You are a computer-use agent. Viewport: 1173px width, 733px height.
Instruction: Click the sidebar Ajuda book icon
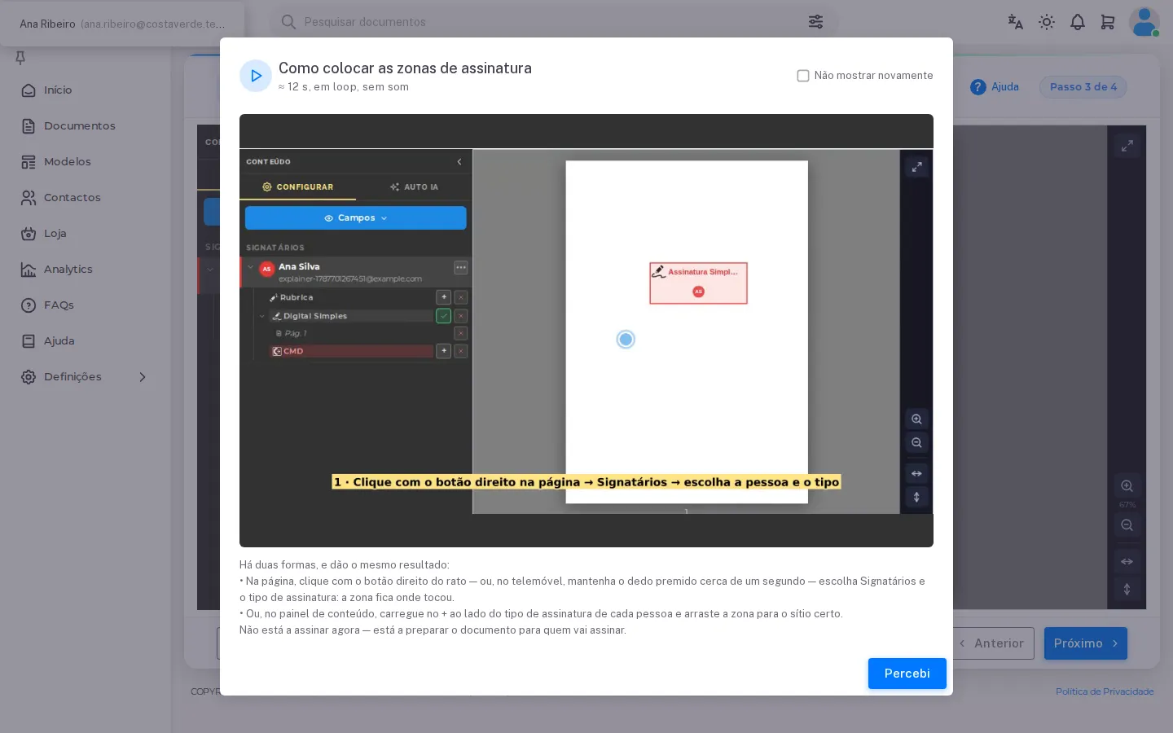[x=29, y=341]
